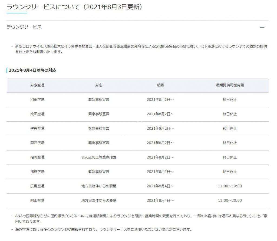Viewport: 277px width, 241px height.
Task: Select the 関西空港 cell
Action: click(x=37, y=143)
